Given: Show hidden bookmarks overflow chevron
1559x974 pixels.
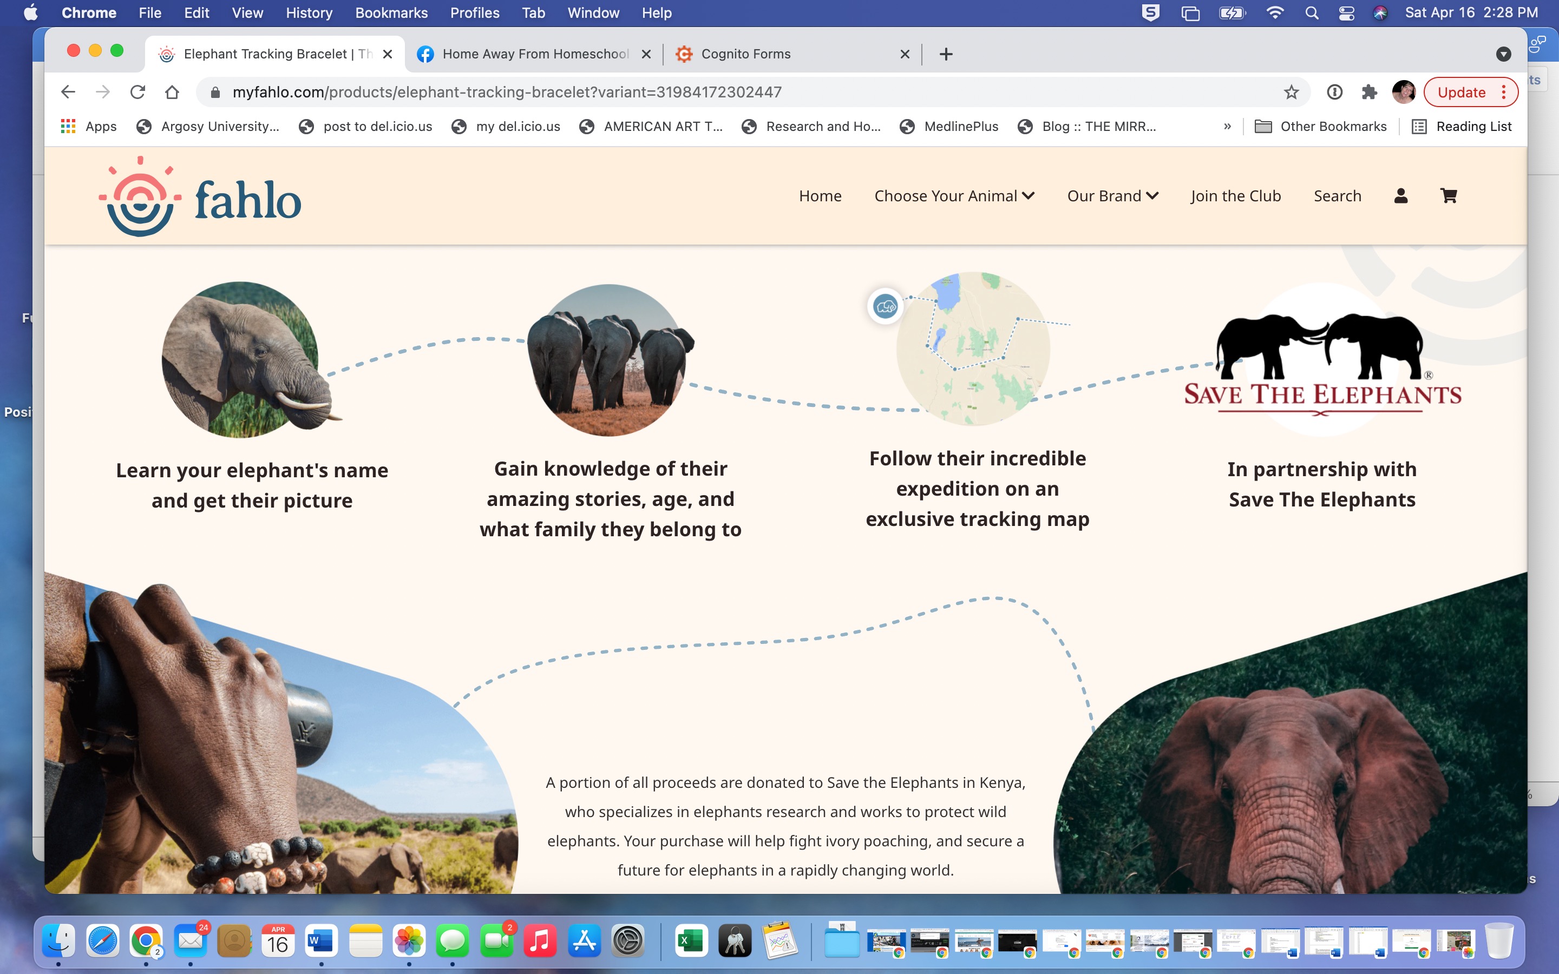Looking at the screenshot, I should (x=1227, y=126).
